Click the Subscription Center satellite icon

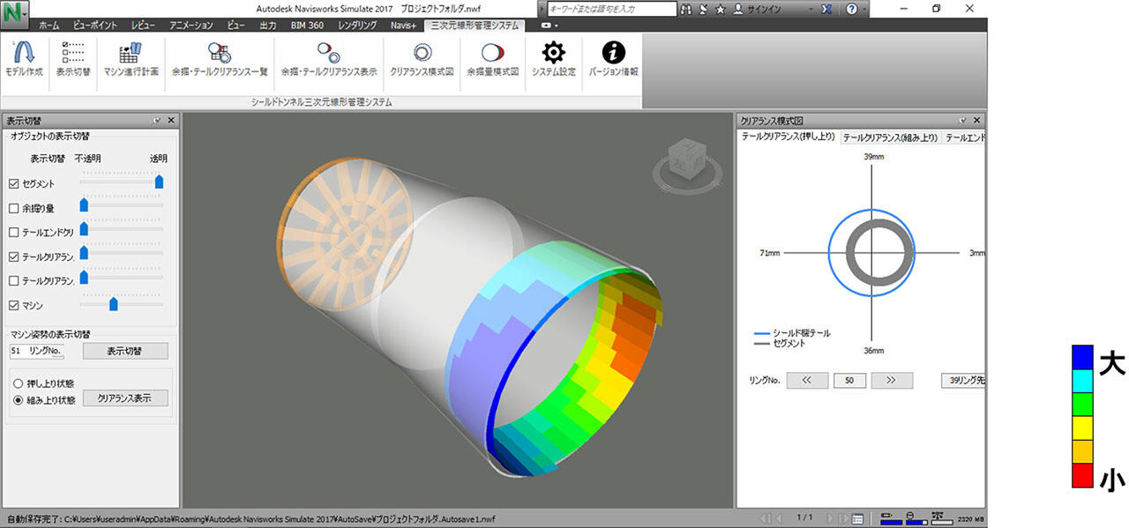tap(703, 9)
